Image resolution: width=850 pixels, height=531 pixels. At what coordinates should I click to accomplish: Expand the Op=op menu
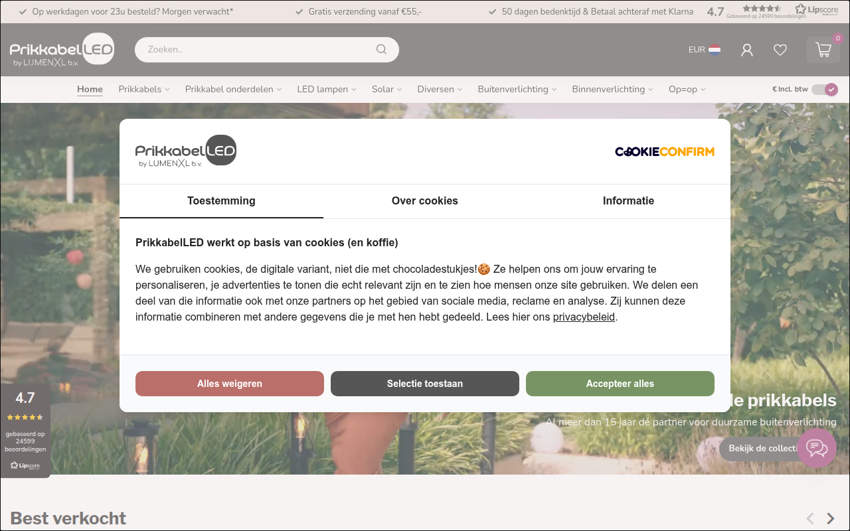pos(687,90)
